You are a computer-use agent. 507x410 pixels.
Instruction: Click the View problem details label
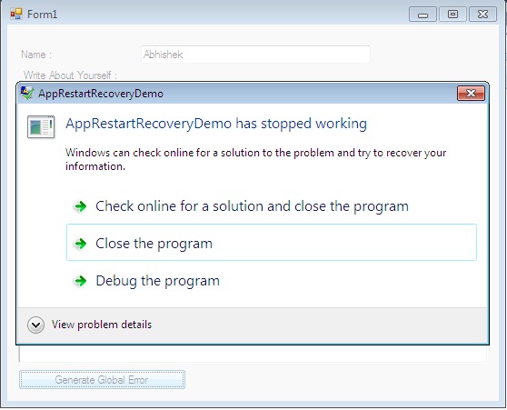click(102, 325)
